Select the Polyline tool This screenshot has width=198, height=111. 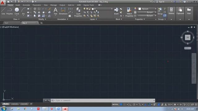pyautogui.click(x=10, y=11)
